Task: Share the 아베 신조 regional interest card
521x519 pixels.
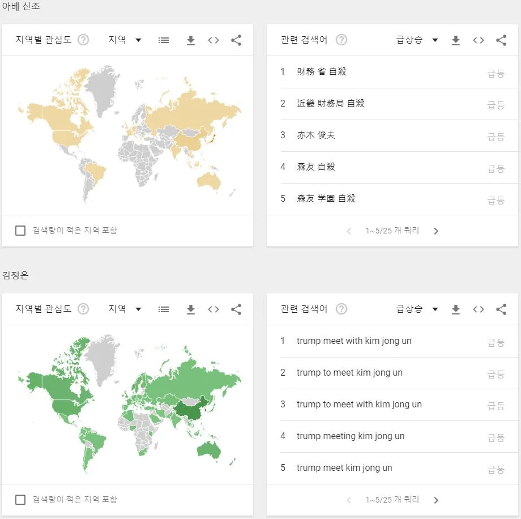Action: pyautogui.click(x=236, y=40)
